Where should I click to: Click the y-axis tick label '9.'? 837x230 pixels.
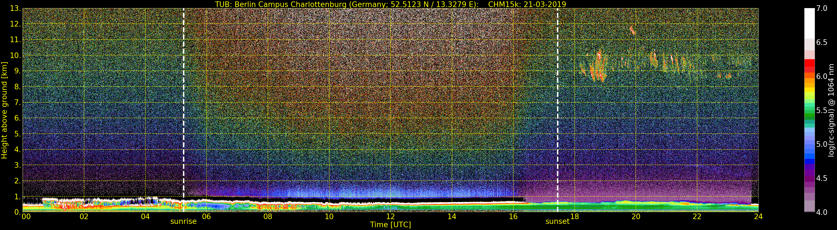tap(18, 71)
